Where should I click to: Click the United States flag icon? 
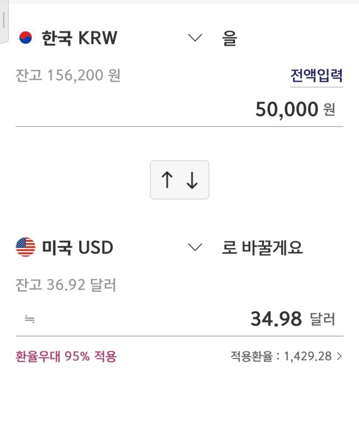tap(25, 247)
